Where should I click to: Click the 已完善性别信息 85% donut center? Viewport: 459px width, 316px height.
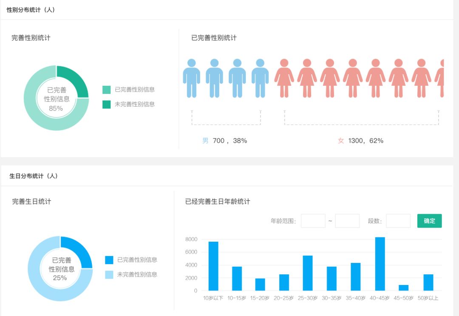(x=57, y=98)
